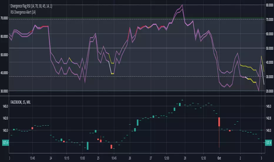The height and width of the screenshot is (162, 274).
Task: Click the left 137.4 current price tag
Action: [5, 143]
